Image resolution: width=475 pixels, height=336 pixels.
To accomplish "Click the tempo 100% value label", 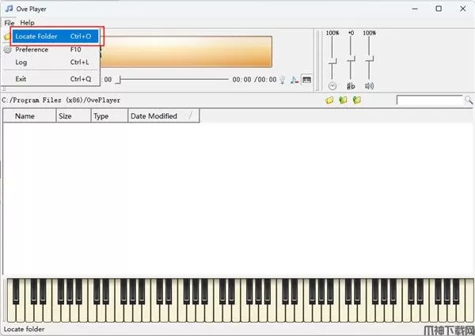I will 332,32.
